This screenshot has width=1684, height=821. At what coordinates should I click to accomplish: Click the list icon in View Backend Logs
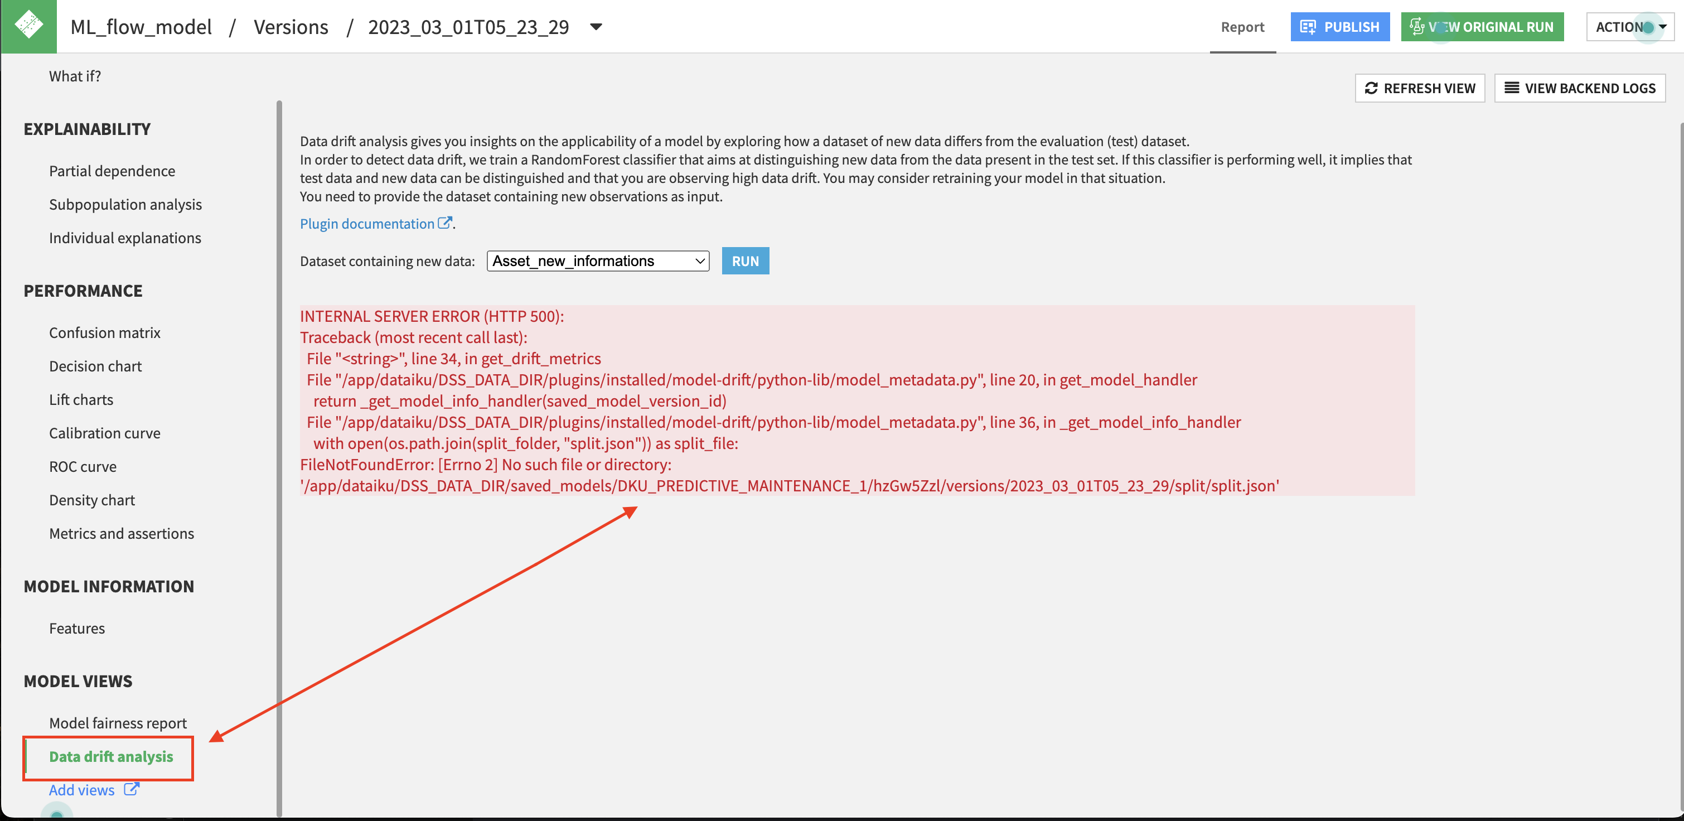tap(1511, 88)
